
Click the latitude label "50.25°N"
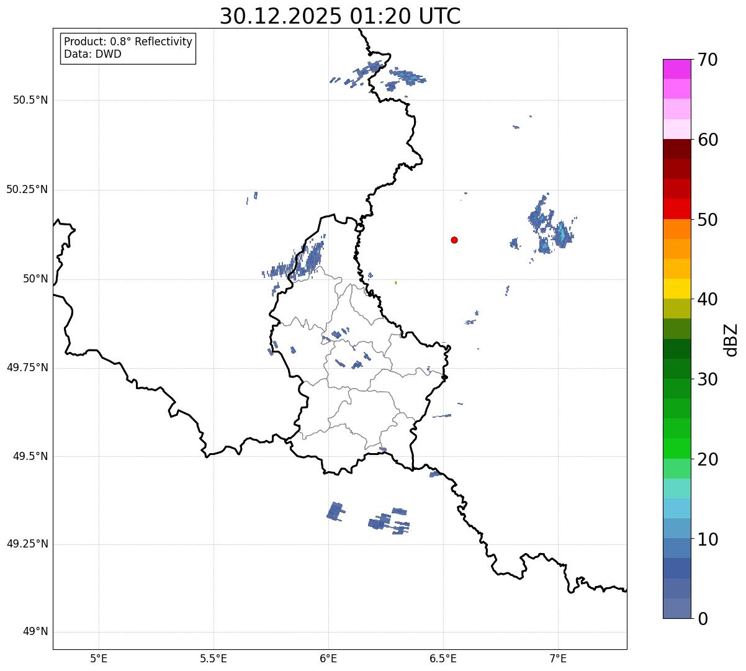point(27,189)
